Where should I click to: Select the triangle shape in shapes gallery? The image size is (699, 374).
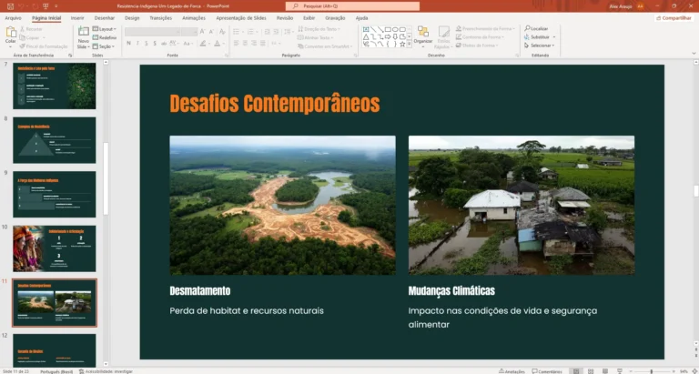[x=366, y=37]
